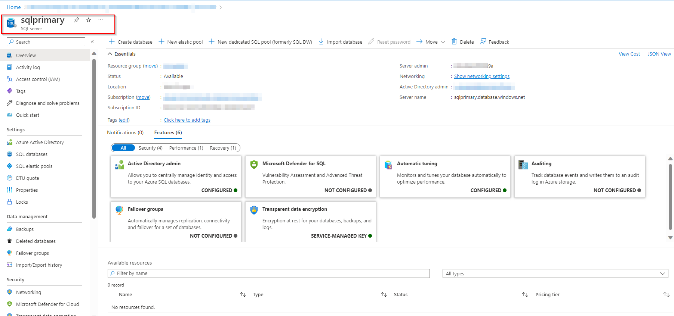Click the sidebar vertical scrollbar
This screenshot has height=316, width=674.
[94, 138]
